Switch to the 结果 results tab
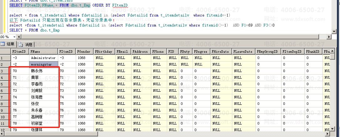 click(8, 44)
